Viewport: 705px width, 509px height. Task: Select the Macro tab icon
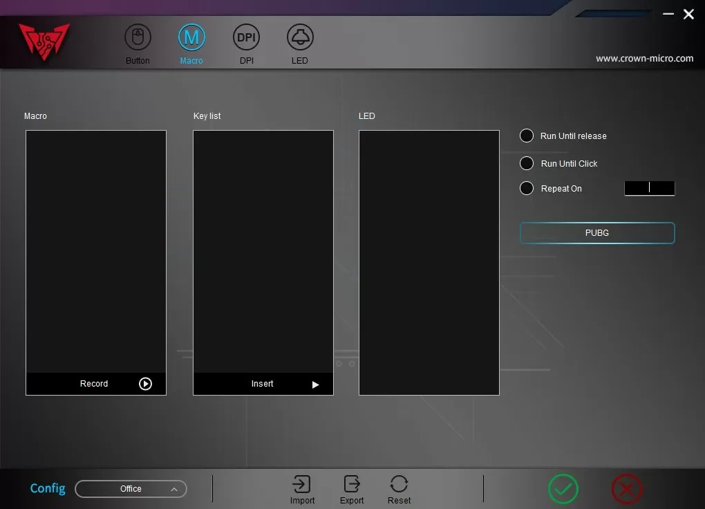coord(191,37)
